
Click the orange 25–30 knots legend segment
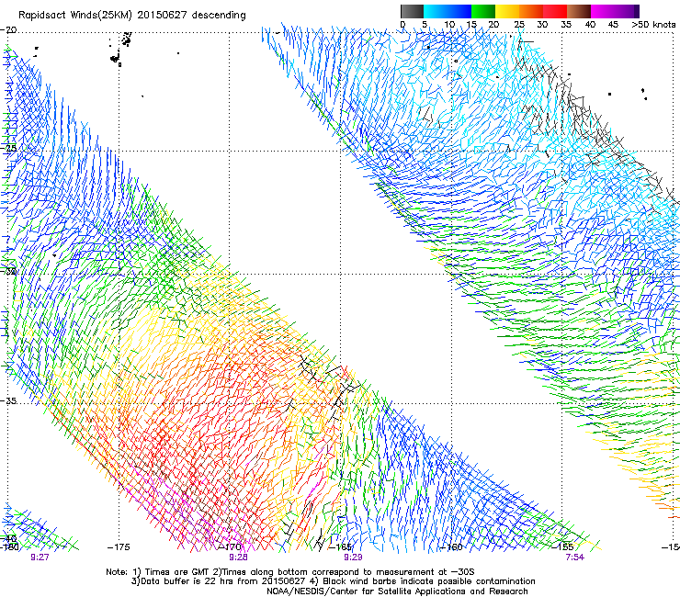point(531,11)
